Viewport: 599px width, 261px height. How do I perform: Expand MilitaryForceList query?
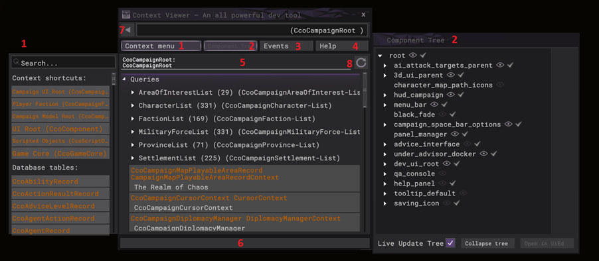[133, 132]
